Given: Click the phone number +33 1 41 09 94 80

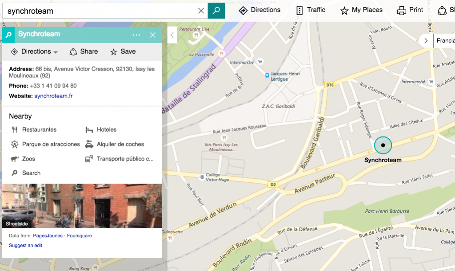Looking at the screenshot, I should tap(53, 86).
